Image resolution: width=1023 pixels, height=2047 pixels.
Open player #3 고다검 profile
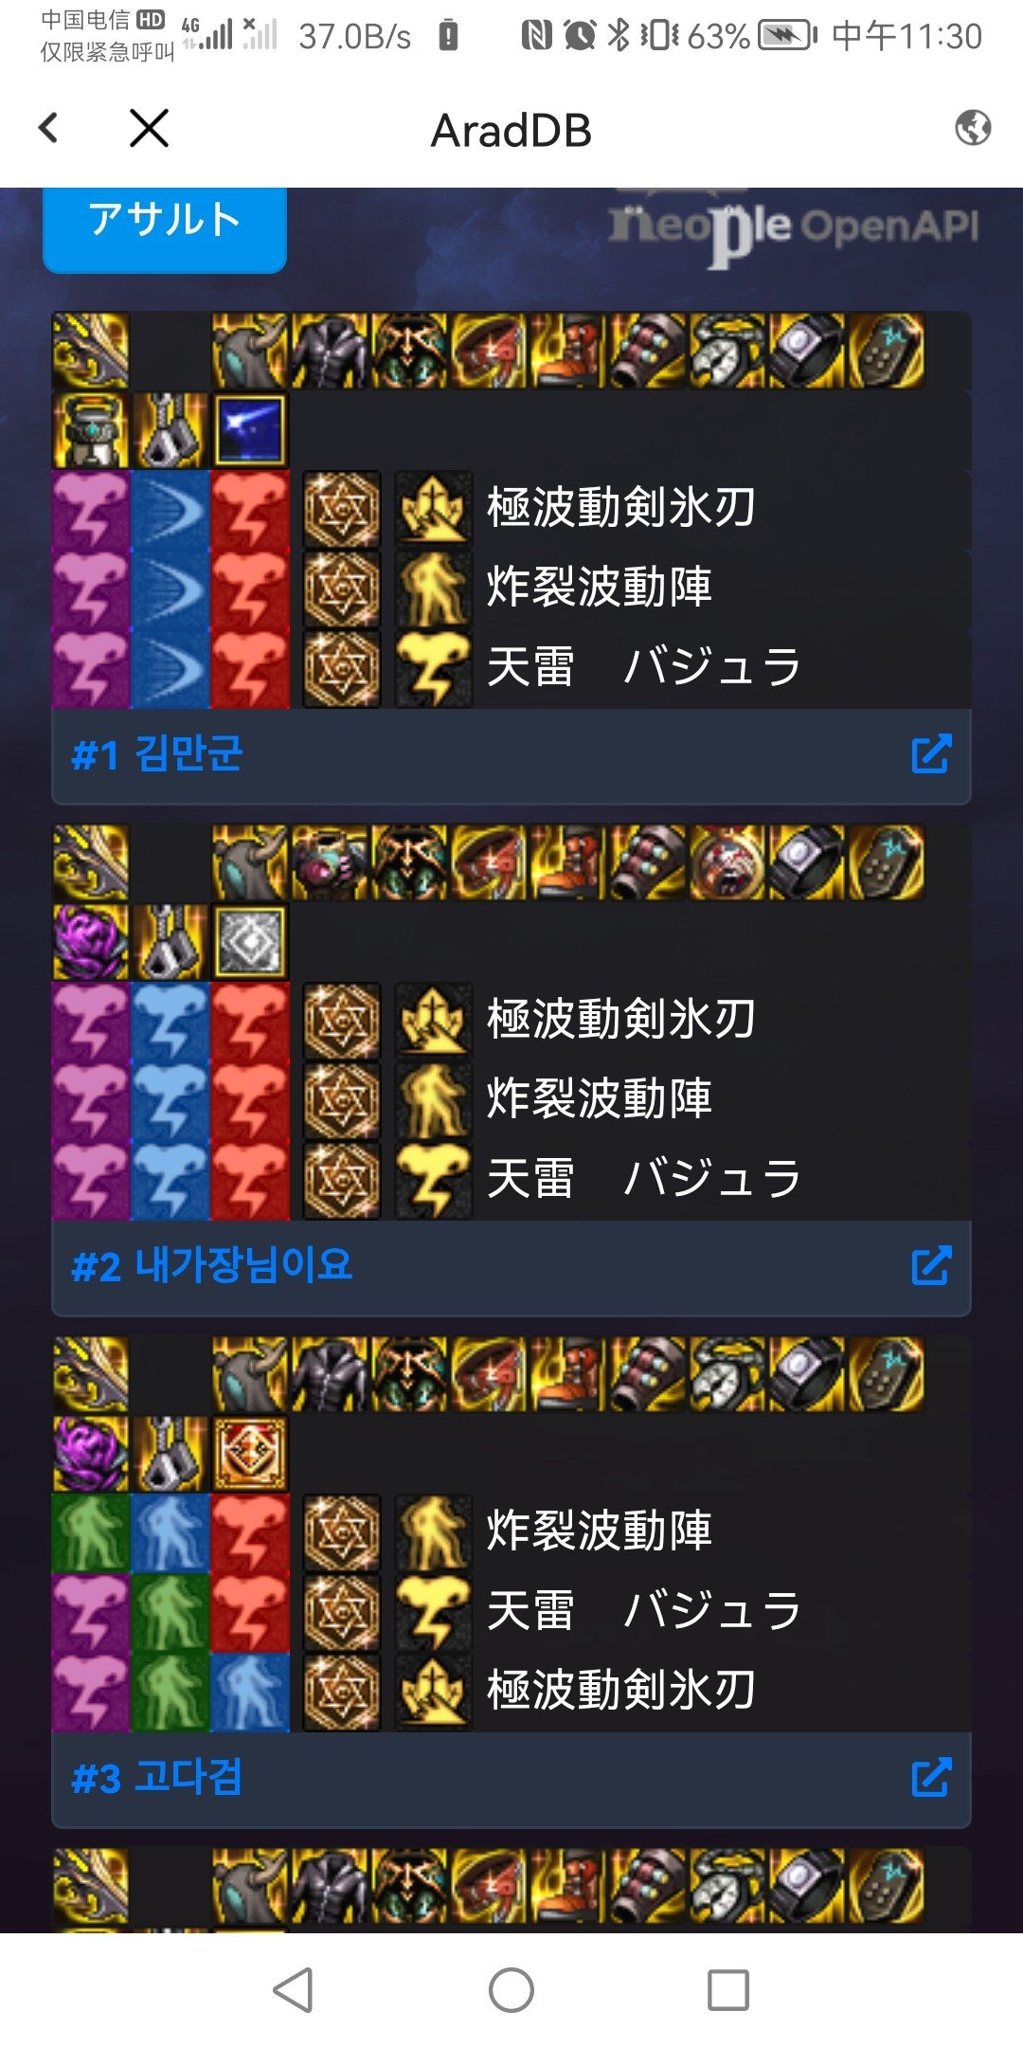[157, 1778]
